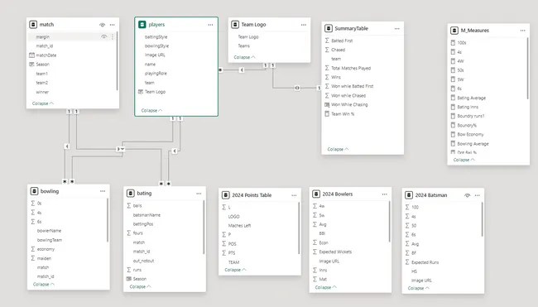Click the SummaryTable header icon
The image size is (538, 307).
coord(329,28)
